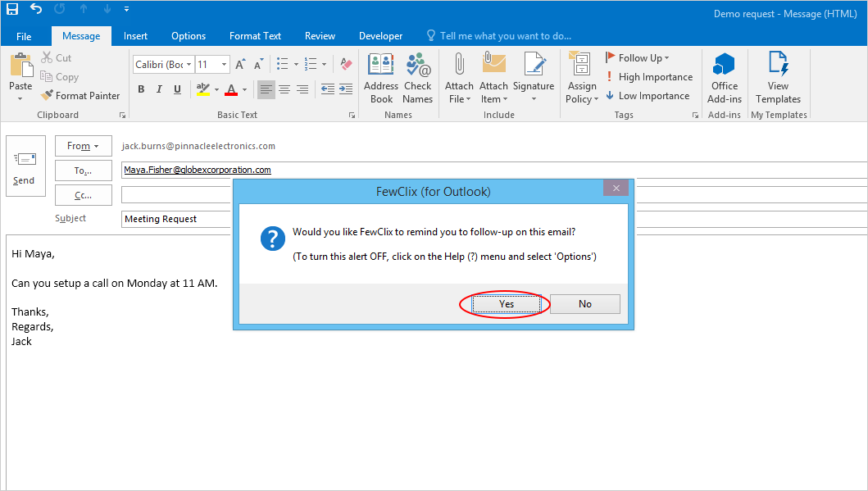Image resolution: width=868 pixels, height=491 pixels.
Task: Expand the font color palette arrow
Action: [245, 89]
